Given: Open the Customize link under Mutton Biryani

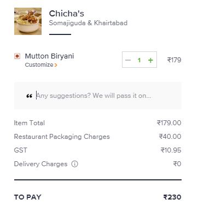Looking at the screenshot, I should pos(41,65).
